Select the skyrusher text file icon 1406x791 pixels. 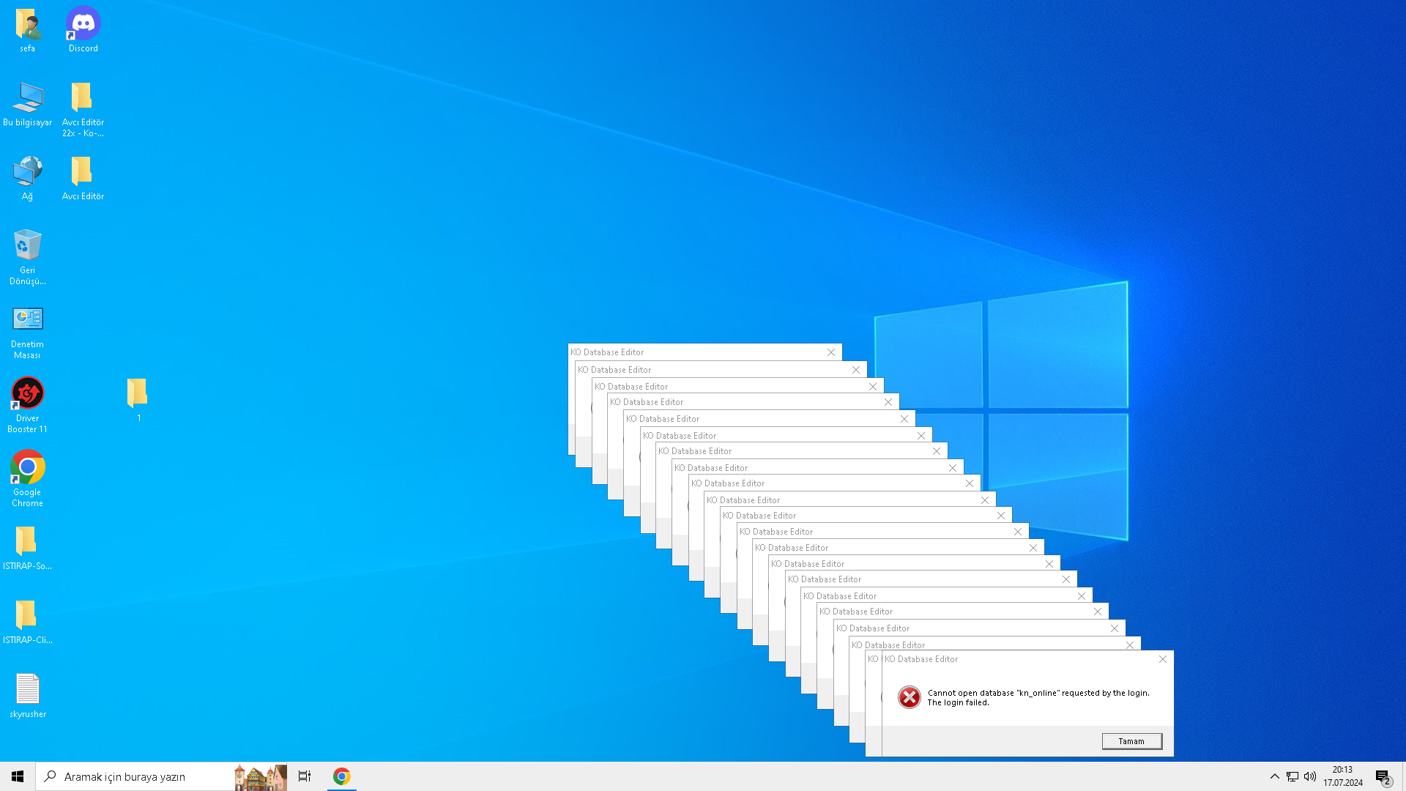tap(27, 696)
